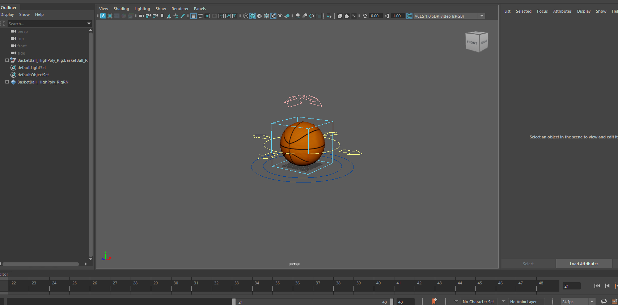Select front camera in Outliner
618x305 pixels.
(x=22, y=46)
